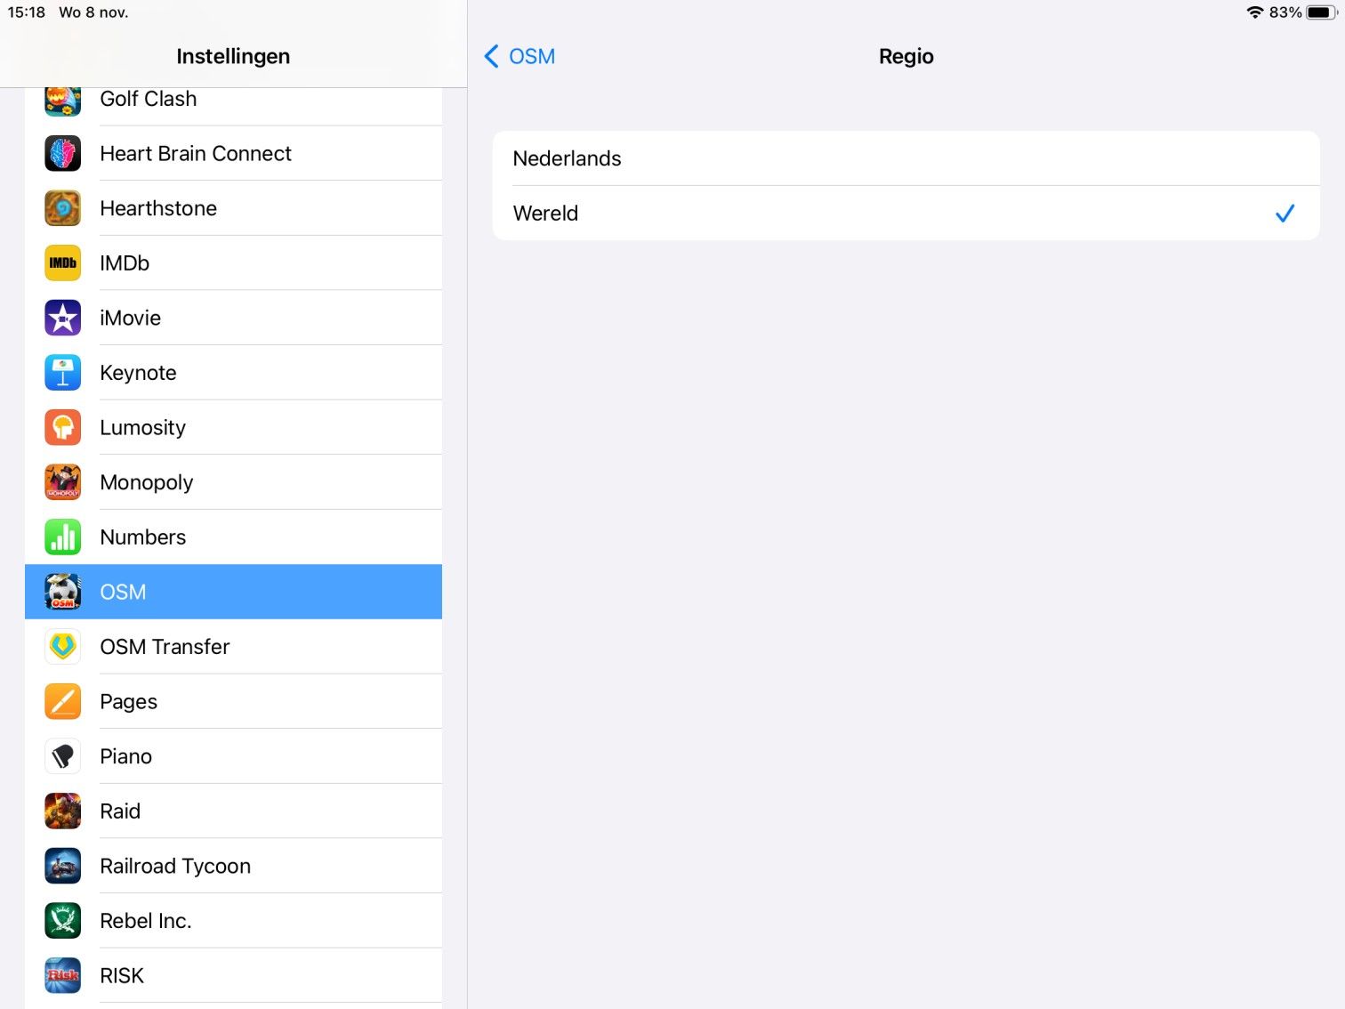The image size is (1345, 1009).
Task: Tap the Piano app icon
Action: 63,756
